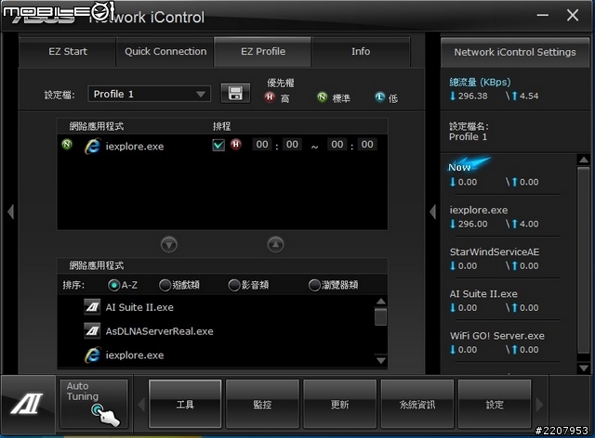Switch to the EZ Start tab
Screen dimensions: 595x438
[68, 51]
